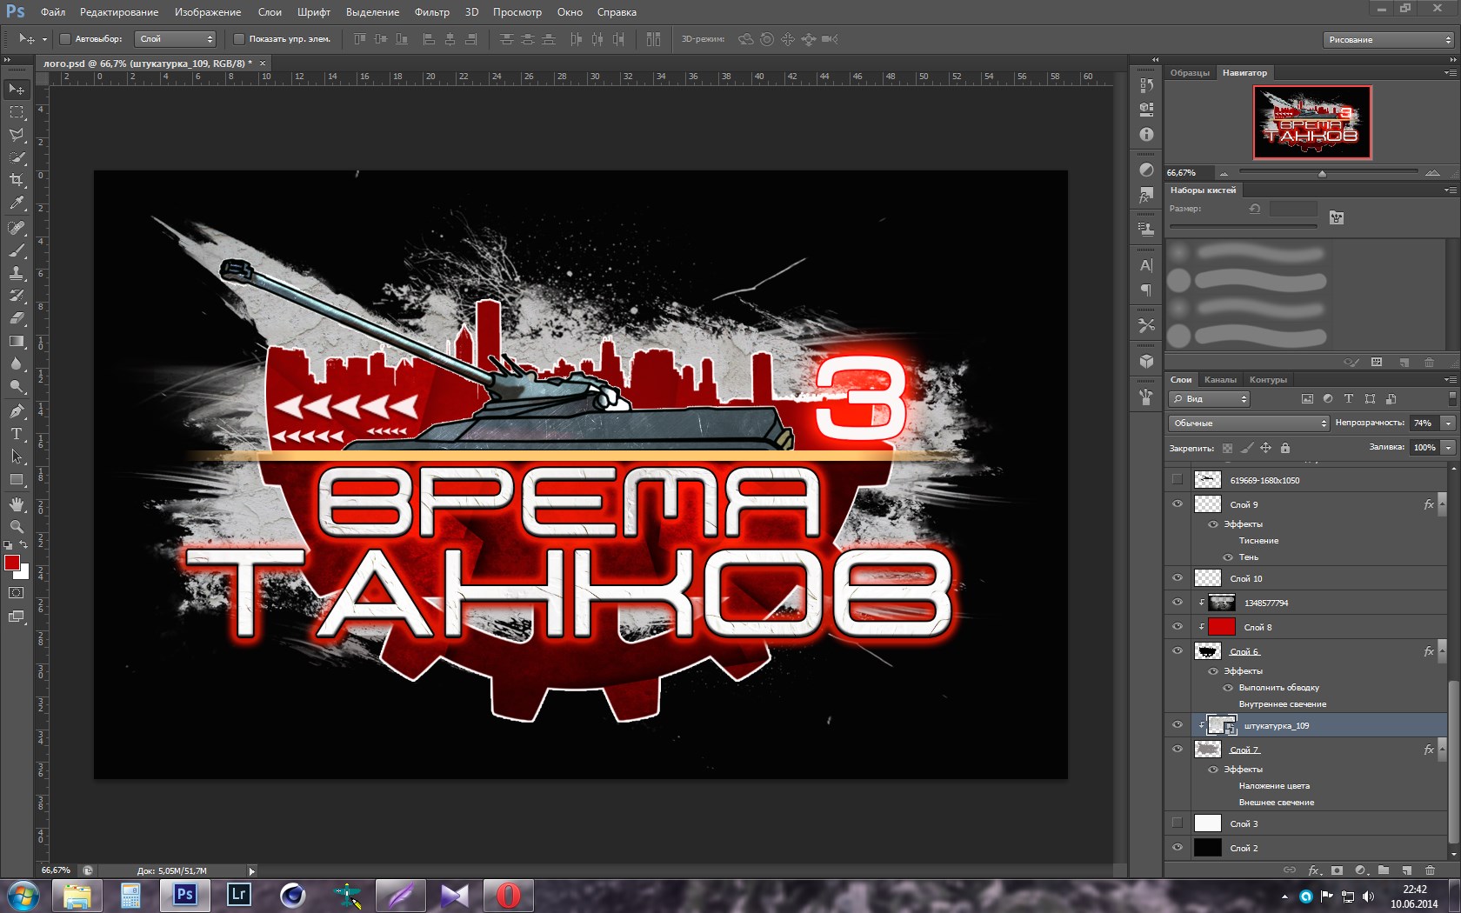
Task: Open the Изображение menu
Action: tap(208, 12)
